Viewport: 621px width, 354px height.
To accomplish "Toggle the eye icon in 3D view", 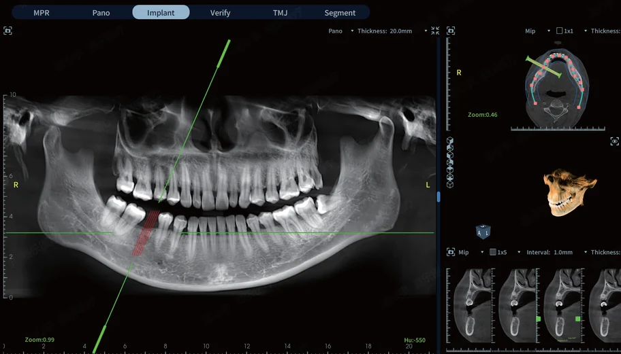I will pos(614,141).
